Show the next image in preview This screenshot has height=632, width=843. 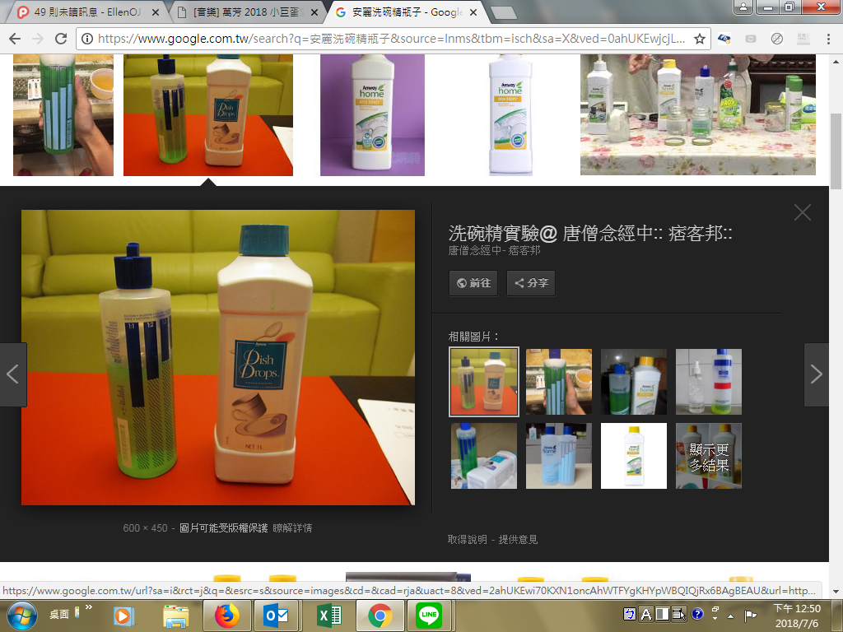(816, 374)
